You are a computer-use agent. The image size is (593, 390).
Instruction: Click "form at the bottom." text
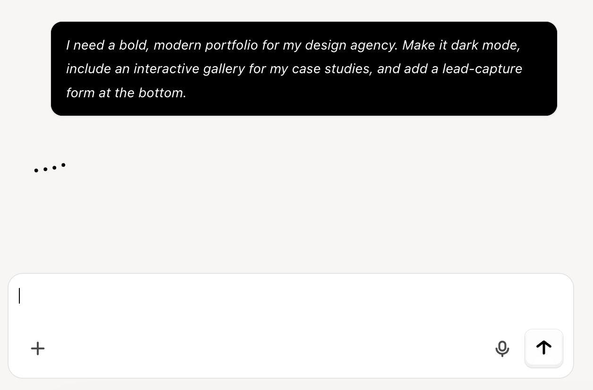tap(126, 93)
